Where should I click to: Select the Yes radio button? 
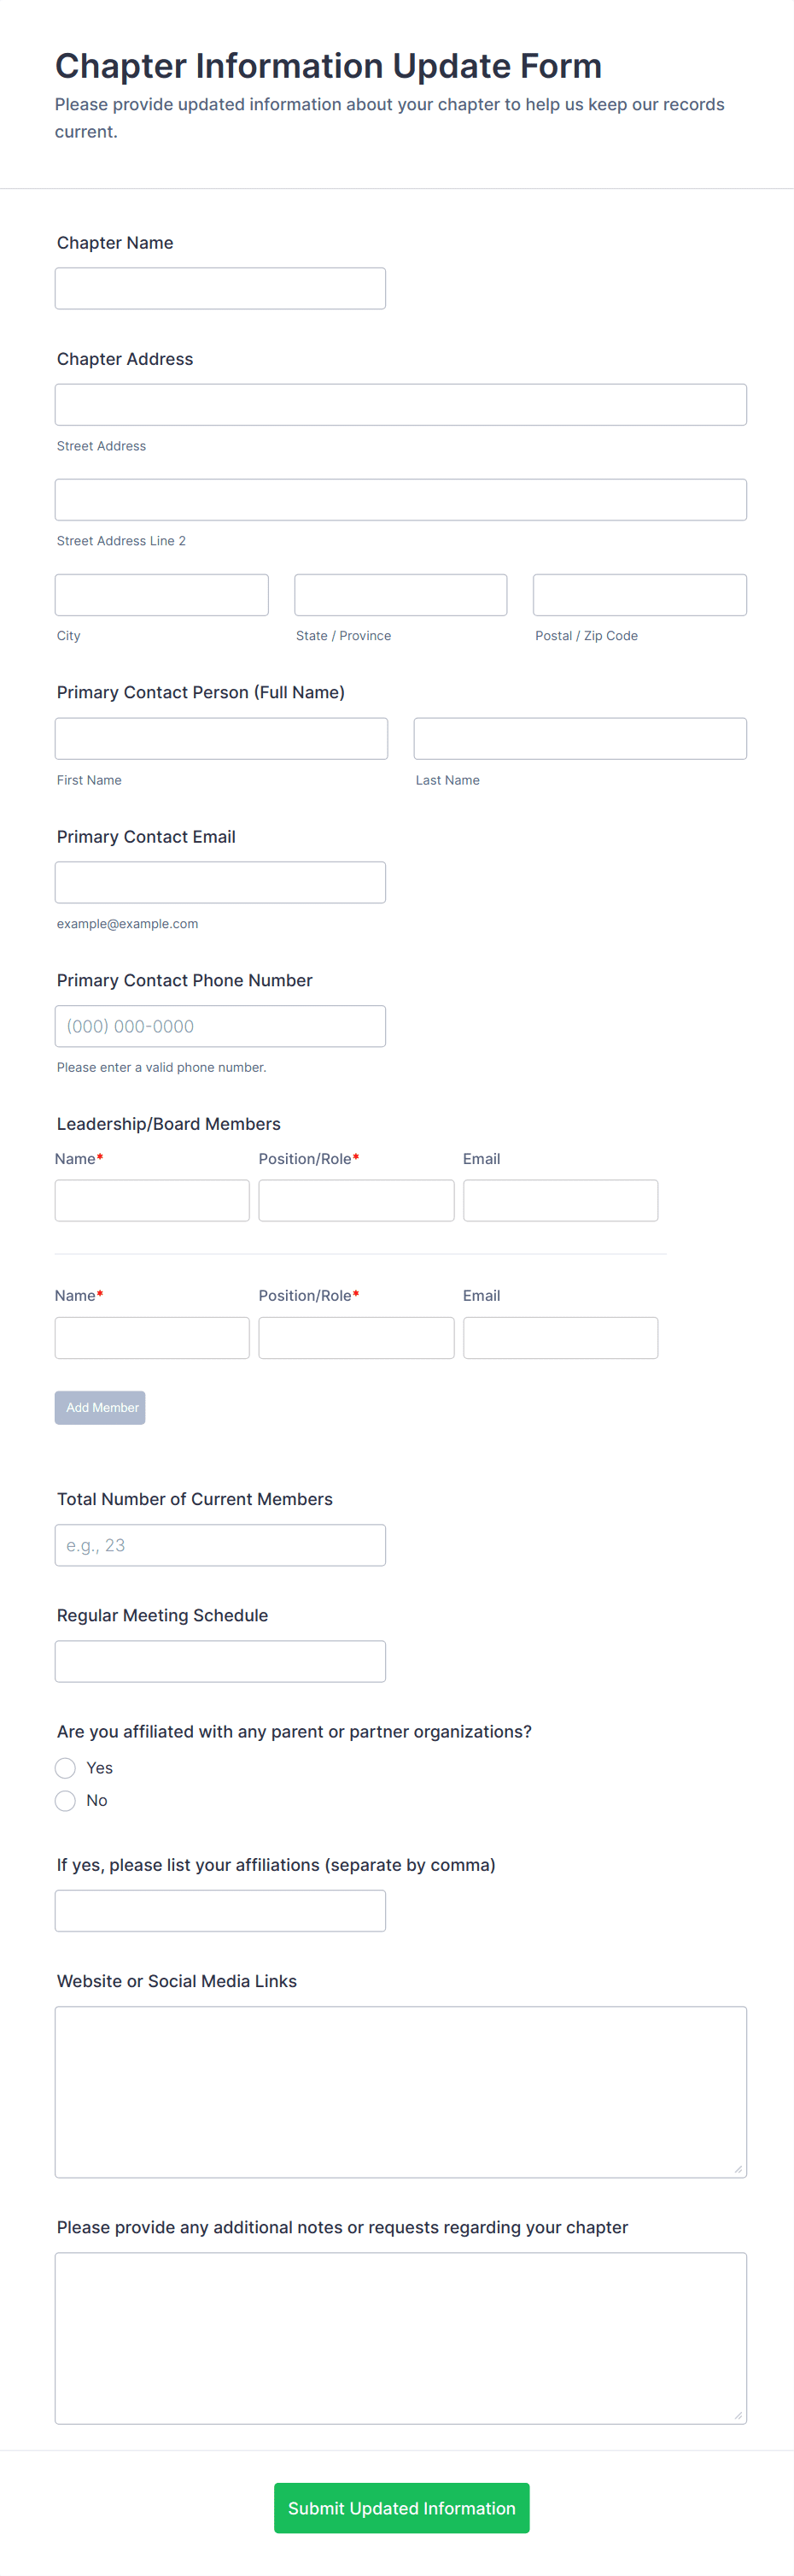(x=66, y=1768)
